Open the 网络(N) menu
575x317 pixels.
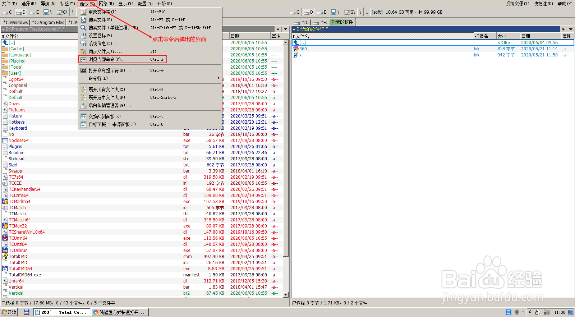tap(106, 4)
